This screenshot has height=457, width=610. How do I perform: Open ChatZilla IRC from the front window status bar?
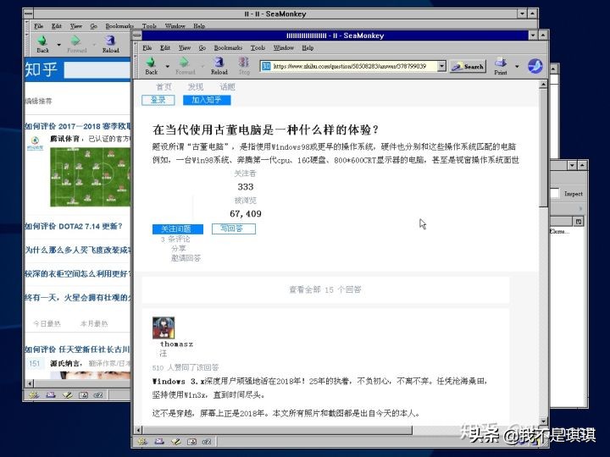(x=207, y=442)
